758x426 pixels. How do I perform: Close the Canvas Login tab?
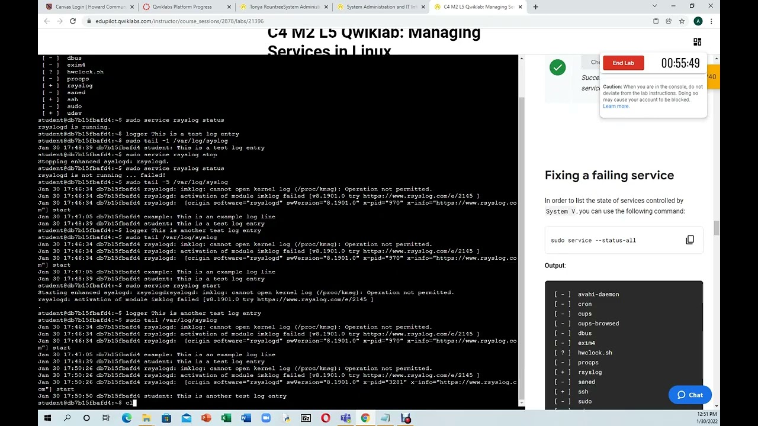[133, 7]
